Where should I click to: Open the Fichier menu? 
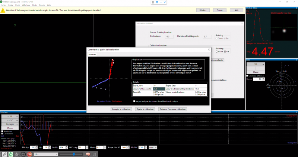[x=3, y=5]
